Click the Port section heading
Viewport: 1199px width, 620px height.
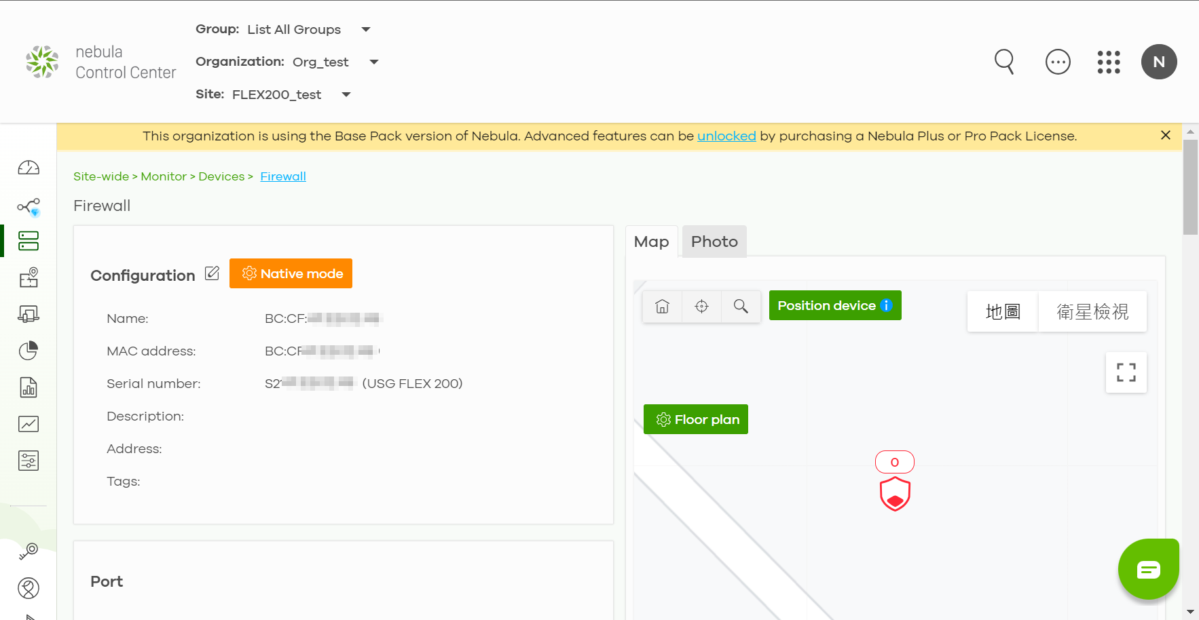pos(107,581)
